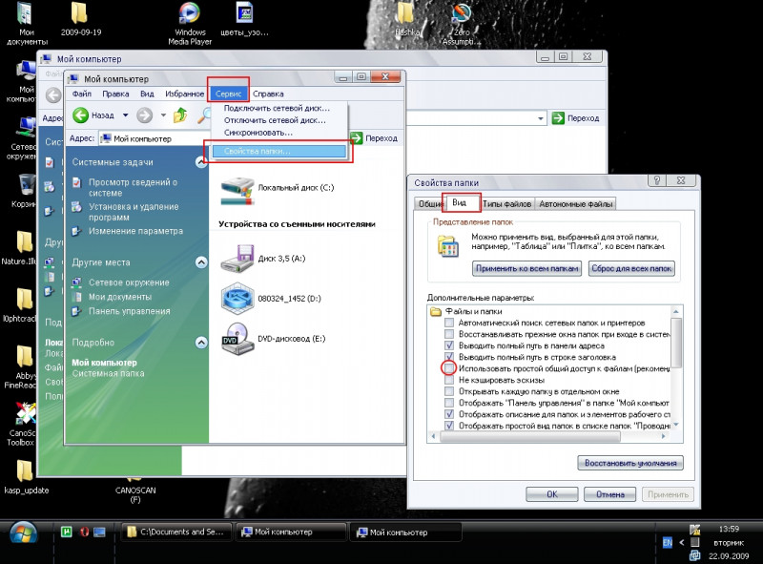Click Сброс для всех папок button
This screenshot has width=763, height=564.
pos(631,268)
